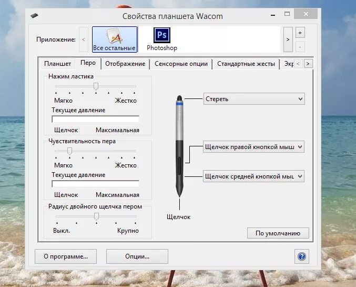Open the 'Стереть' eraser function dropdown
This screenshot has width=356, height=287.
254,99
